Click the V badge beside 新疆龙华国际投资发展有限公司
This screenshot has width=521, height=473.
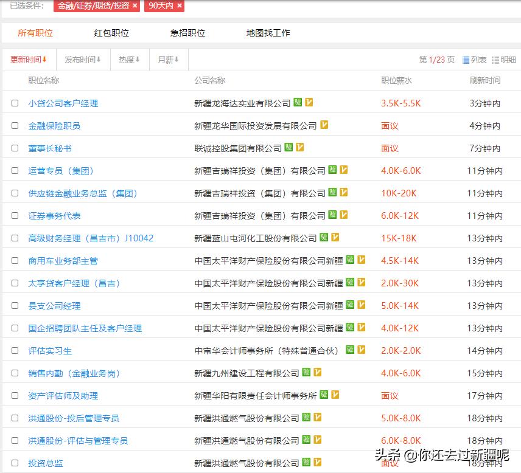[324, 125]
